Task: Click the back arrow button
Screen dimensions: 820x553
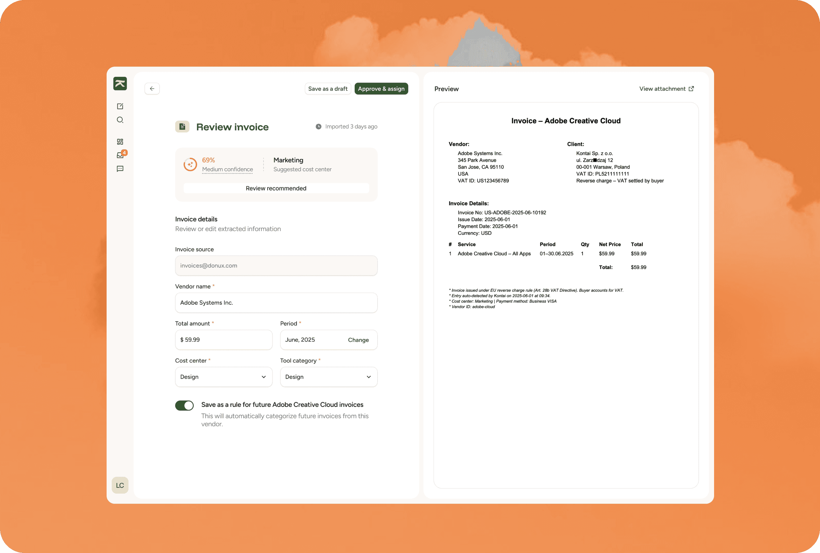Action: point(152,88)
